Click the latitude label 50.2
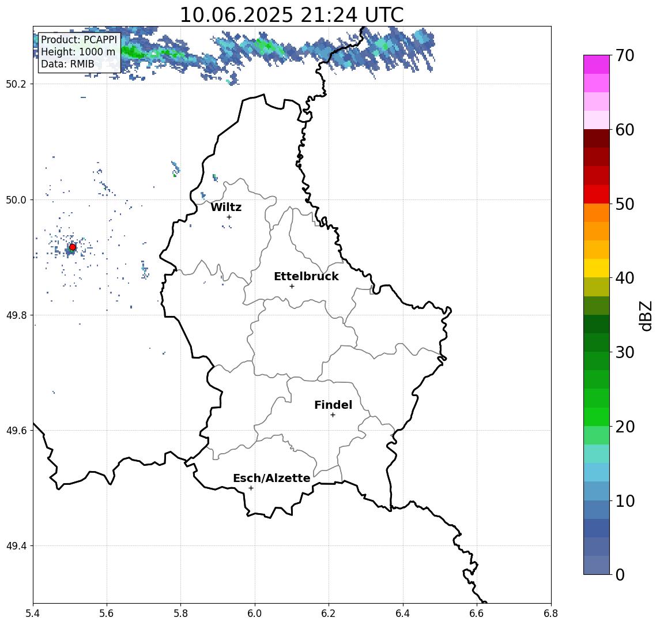The width and height of the screenshot is (660, 625). [x=16, y=84]
